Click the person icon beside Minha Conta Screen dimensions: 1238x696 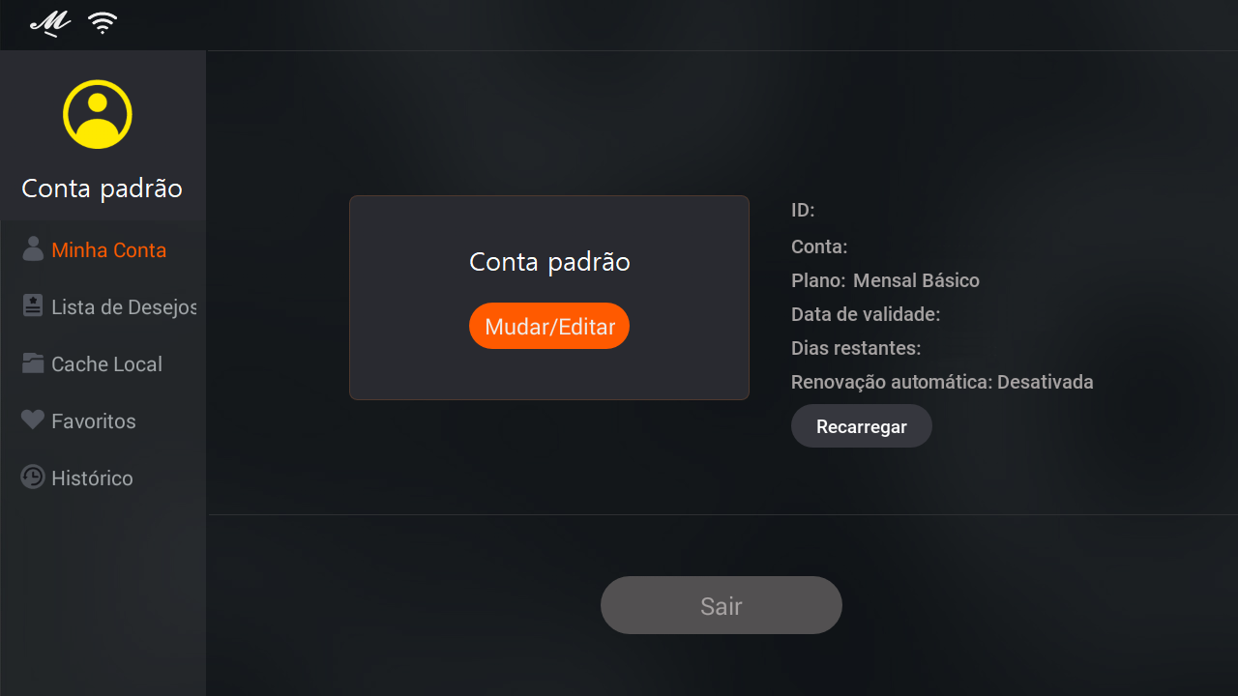tap(33, 249)
